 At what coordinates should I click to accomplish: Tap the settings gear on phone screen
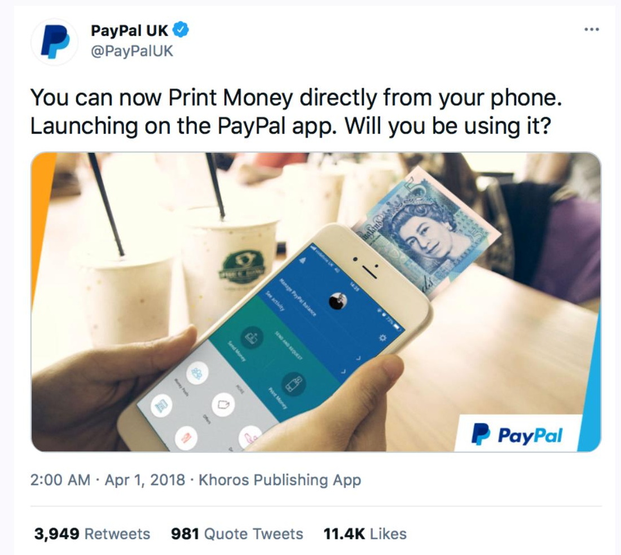[382, 338]
